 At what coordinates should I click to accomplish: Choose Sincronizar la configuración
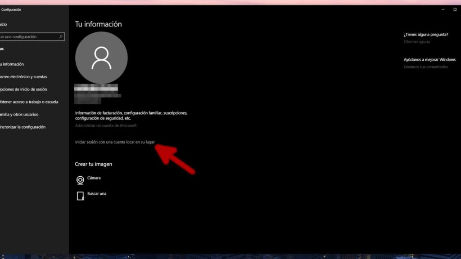pyautogui.click(x=23, y=127)
